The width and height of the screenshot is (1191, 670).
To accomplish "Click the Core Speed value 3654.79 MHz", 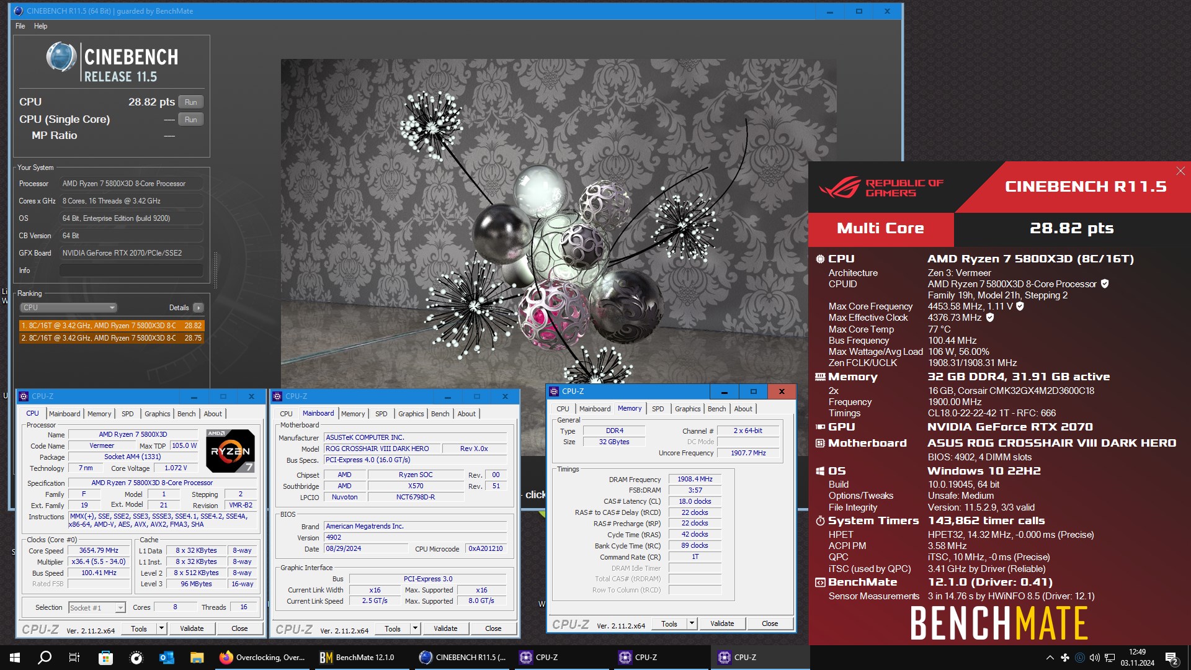I will coord(99,550).
